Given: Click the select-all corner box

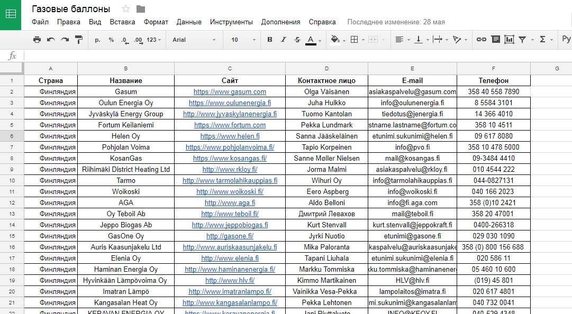Looking at the screenshot, I should click(12, 69).
